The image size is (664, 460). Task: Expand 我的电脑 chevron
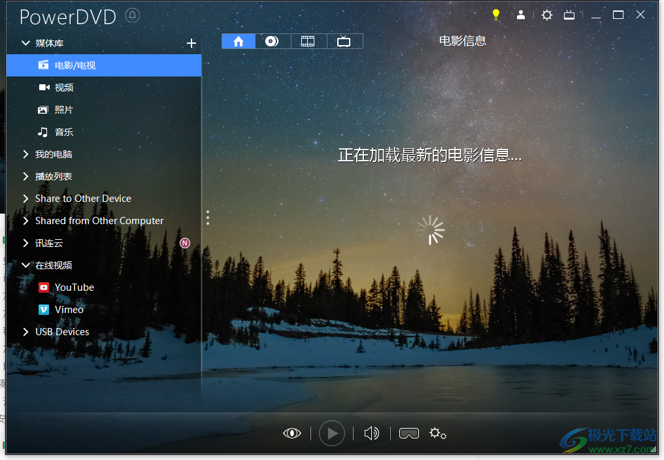[26, 154]
